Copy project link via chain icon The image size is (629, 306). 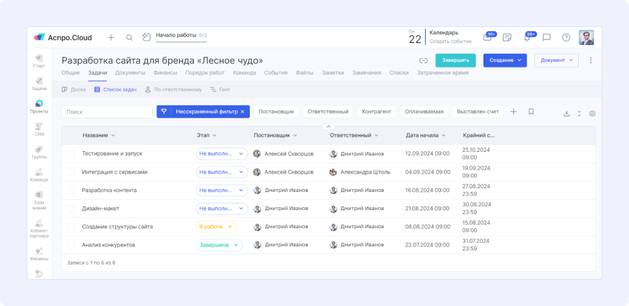click(423, 61)
